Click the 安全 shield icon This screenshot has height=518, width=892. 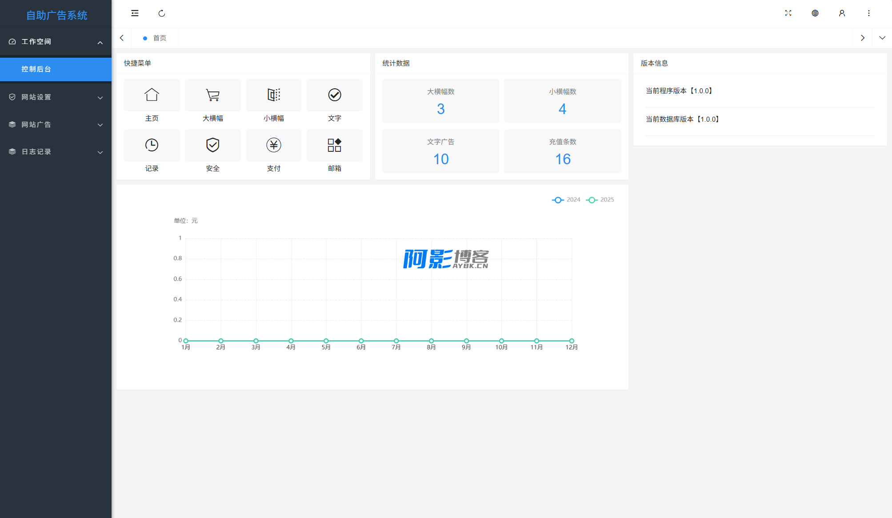click(212, 145)
